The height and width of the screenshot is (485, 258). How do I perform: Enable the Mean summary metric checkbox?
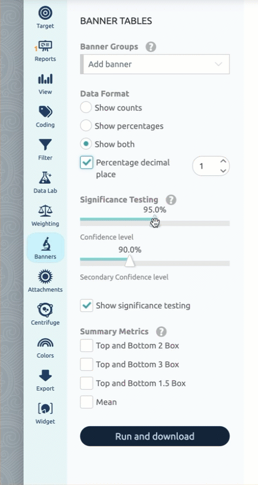tap(87, 402)
